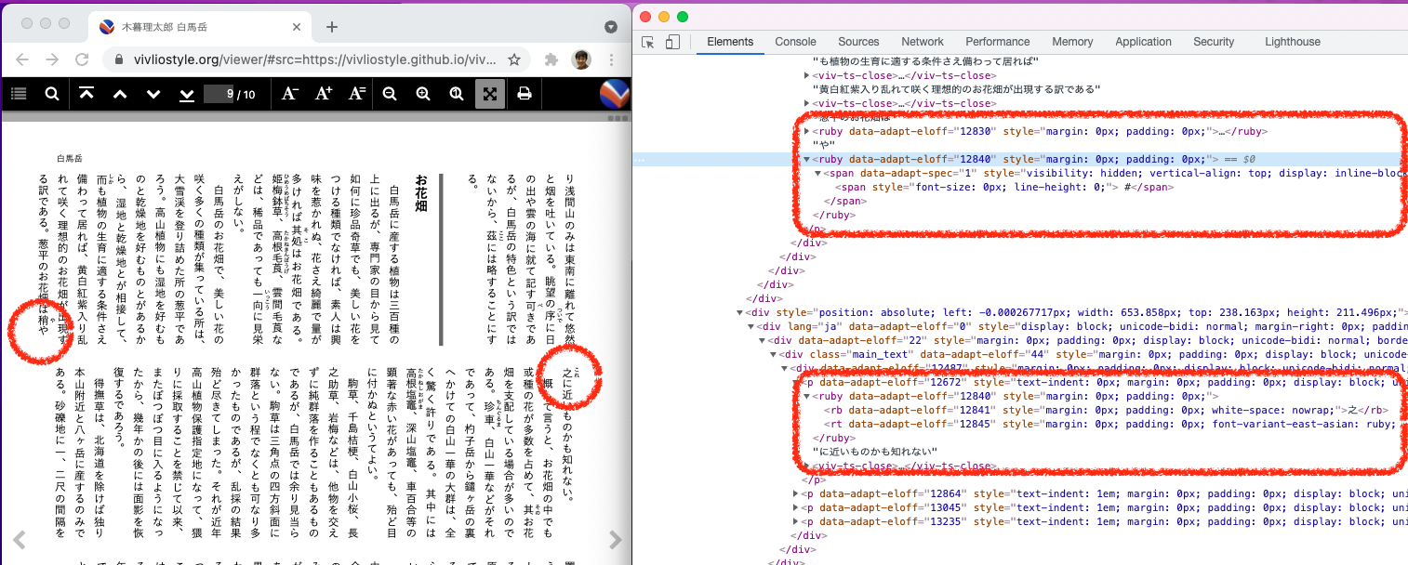Select the search icon in the viewer toolbar
Screen dimensions: 1408x565
51,93
